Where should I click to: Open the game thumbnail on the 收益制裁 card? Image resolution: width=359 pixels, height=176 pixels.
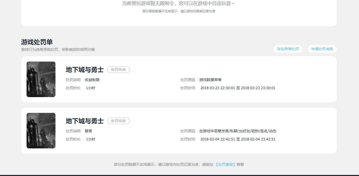[41, 79]
